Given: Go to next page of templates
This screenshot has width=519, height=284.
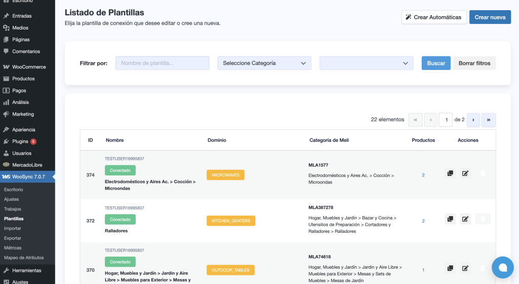Looking at the screenshot, I should (473, 120).
